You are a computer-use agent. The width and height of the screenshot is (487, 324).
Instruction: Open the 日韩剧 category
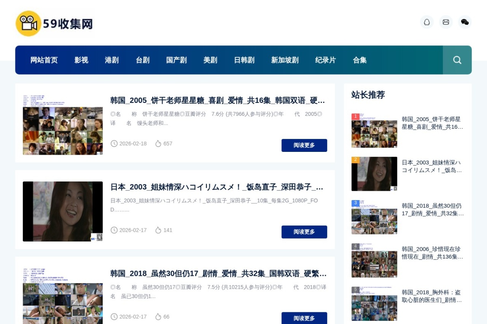pyautogui.click(x=244, y=60)
